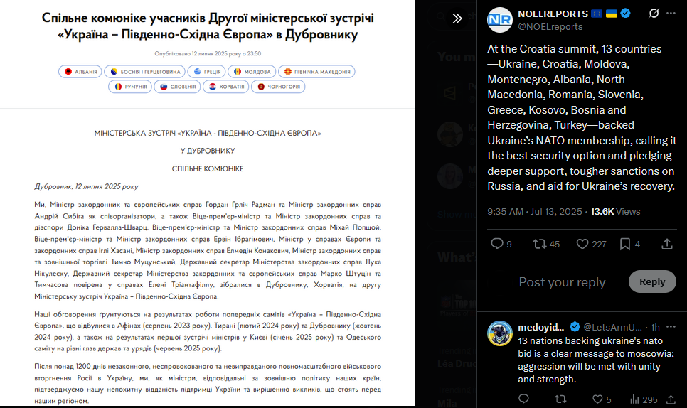Click the NOELREPORTS verified badge
Viewport: 687px width, 408px height.
tap(626, 14)
